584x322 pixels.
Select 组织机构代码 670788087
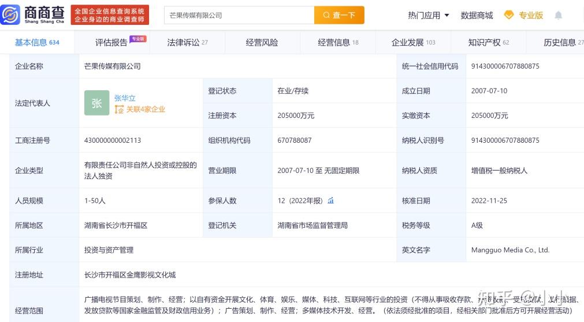click(x=294, y=140)
